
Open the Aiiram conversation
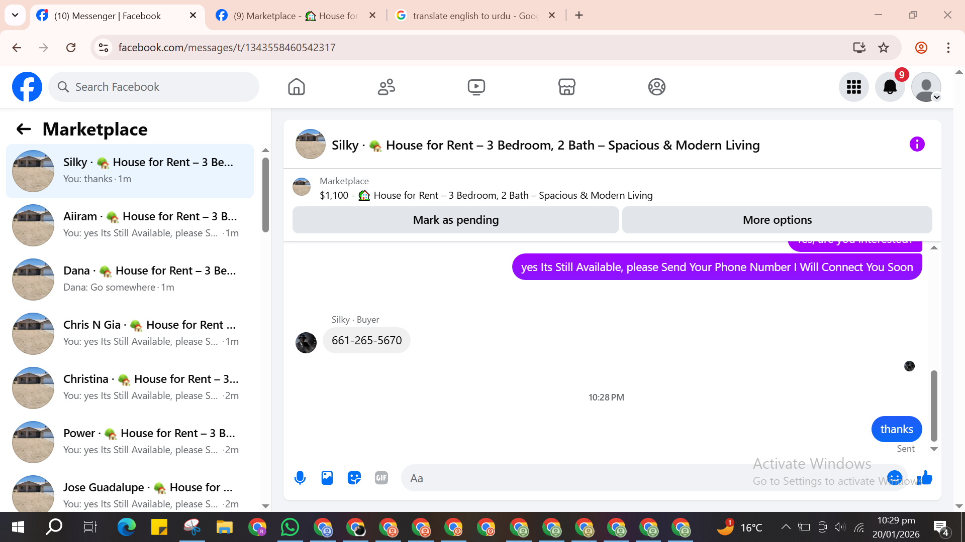point(130,225)
